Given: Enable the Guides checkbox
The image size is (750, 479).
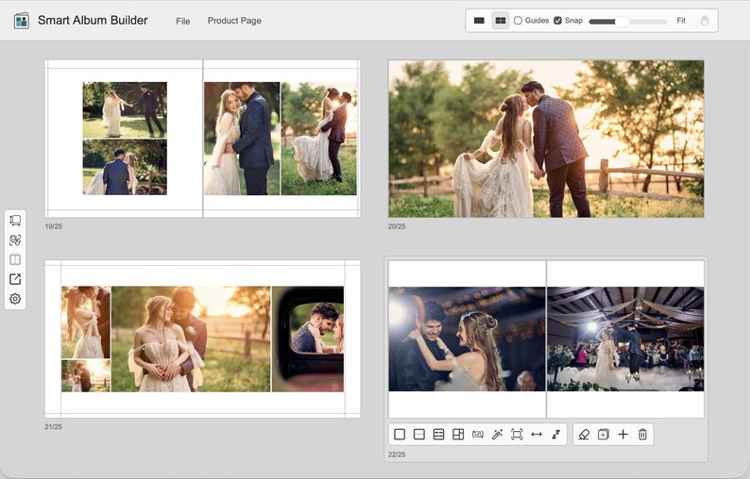Looking at the screenshot, I should click(518, 21).
